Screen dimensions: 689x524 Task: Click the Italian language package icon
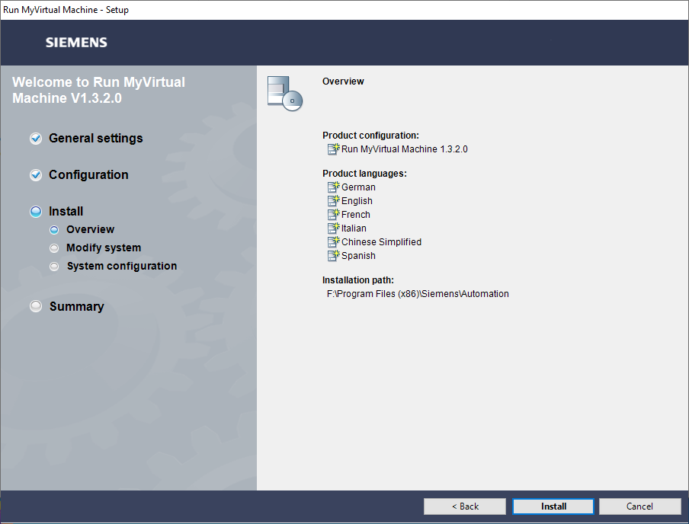click(333, 228)
